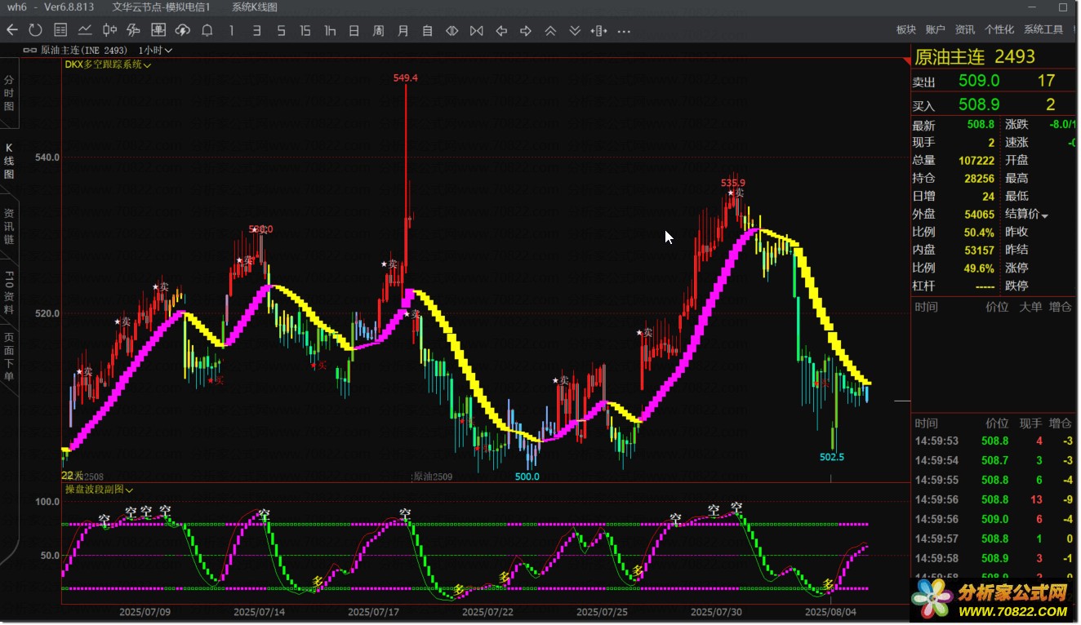Screen dimensions: 1081x625
Task: Switch to the 分时图 side tab
Action: point(9,93)
